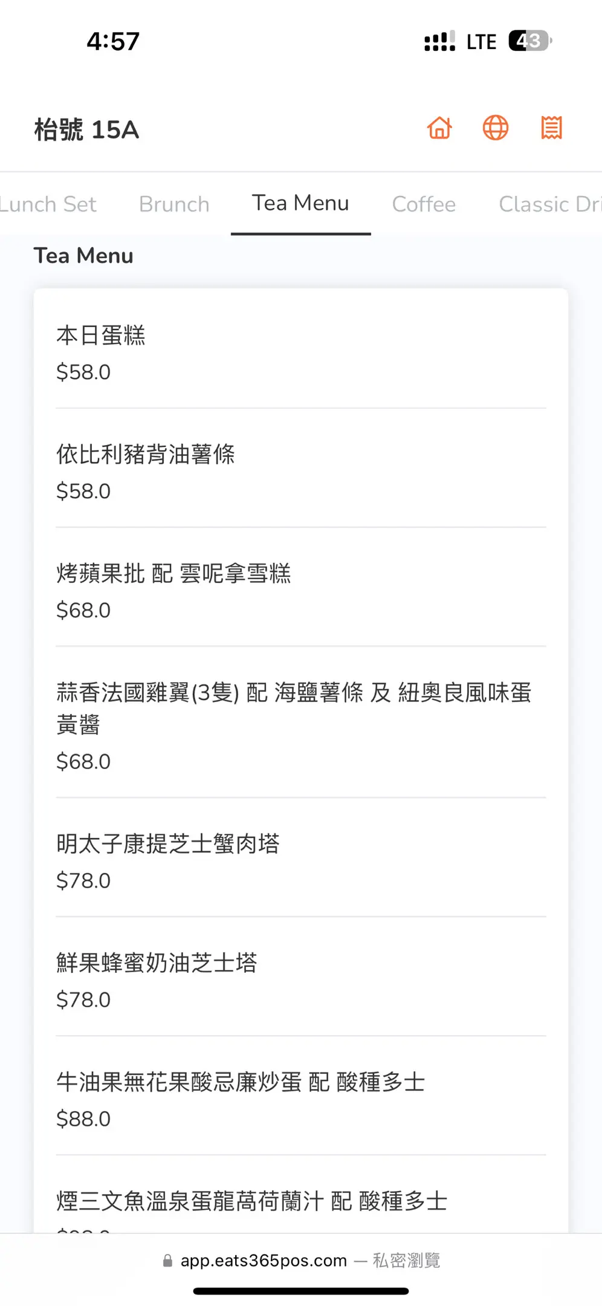Open the Coffee tab
Image resolution: width=602 pixels, height=1306 pixels.
424,204
